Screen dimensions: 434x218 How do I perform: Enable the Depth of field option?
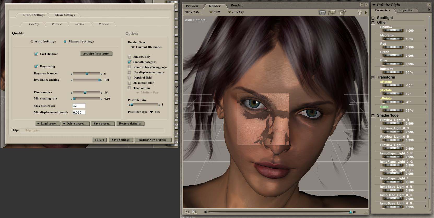129,78
